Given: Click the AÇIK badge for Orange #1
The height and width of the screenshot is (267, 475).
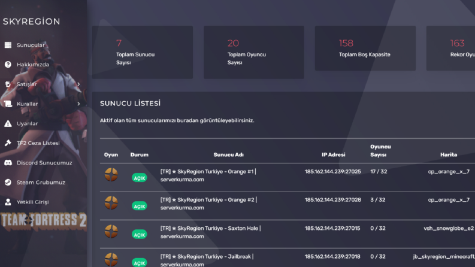Looking at the screenshot, I should 140,178.
